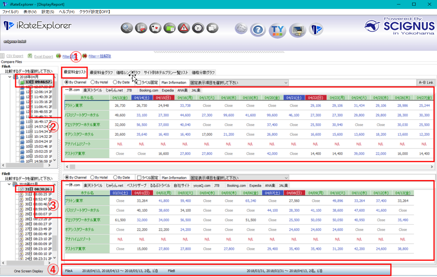
Task: Enable ラベル固定 checkbox in FileA panel
Action: [x=140, y=82]
